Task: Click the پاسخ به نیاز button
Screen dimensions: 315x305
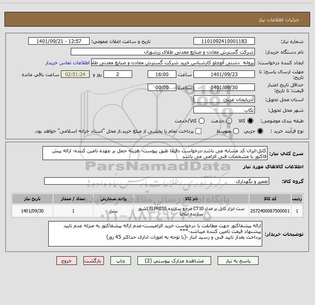Action: (238, 261)
